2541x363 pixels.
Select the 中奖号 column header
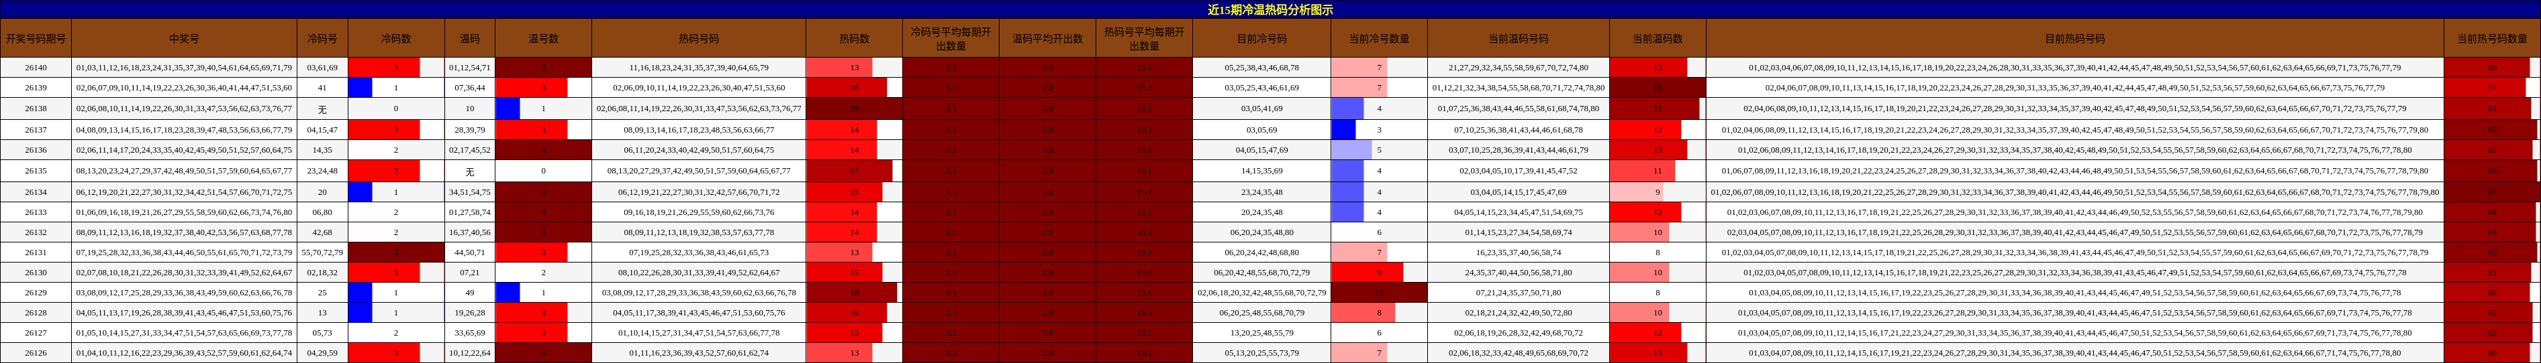point(183,38)
